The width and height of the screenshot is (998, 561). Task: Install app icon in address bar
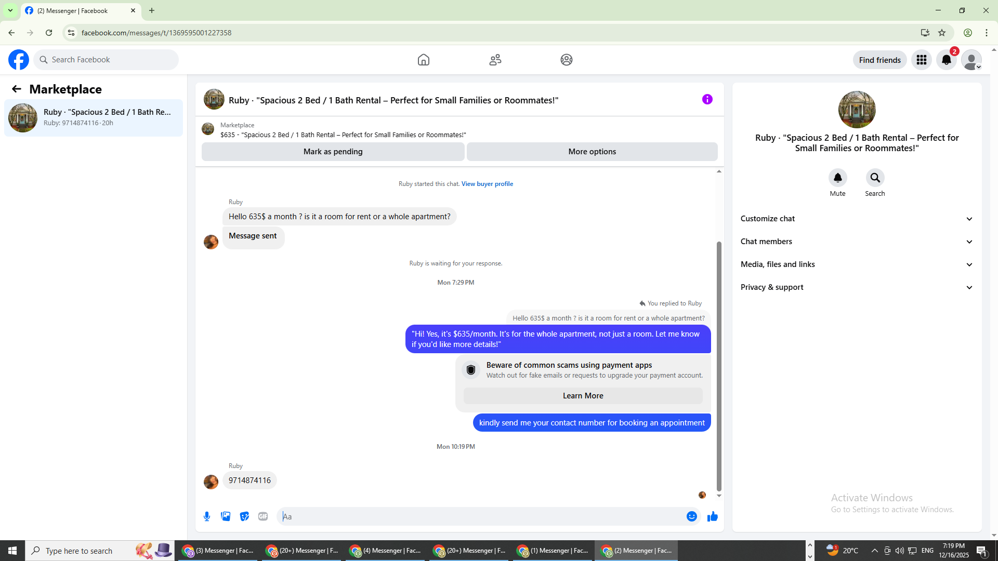coord(925,33)
